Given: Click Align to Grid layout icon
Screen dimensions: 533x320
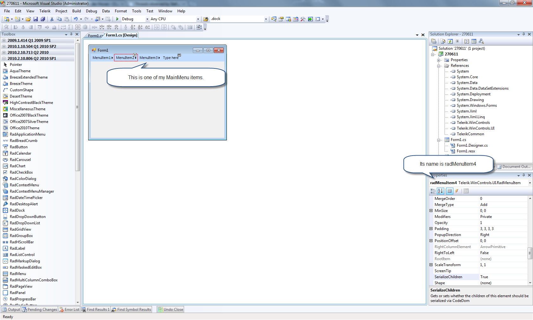Looking at the screenshot, I should tap(6, 27).
